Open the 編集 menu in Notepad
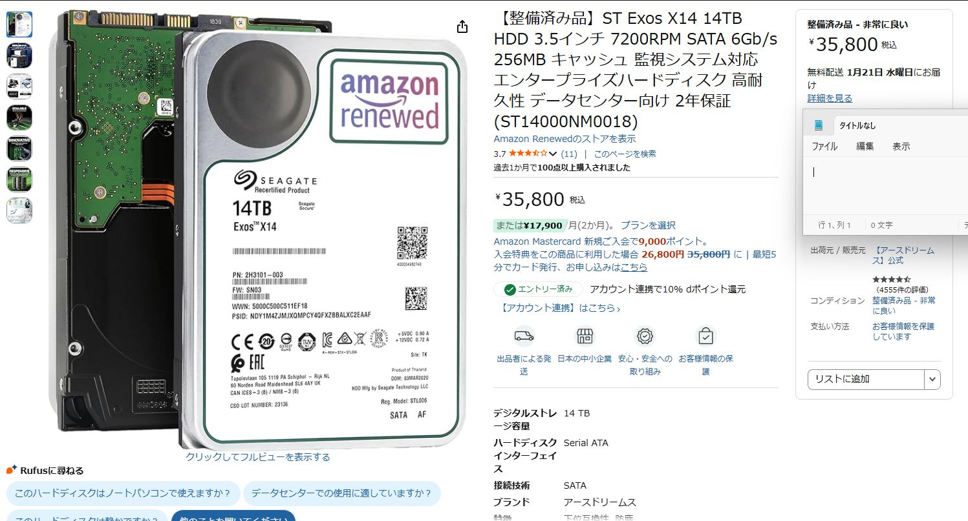The height and width of the screenshot is (521, 968). tap(865, 147)
